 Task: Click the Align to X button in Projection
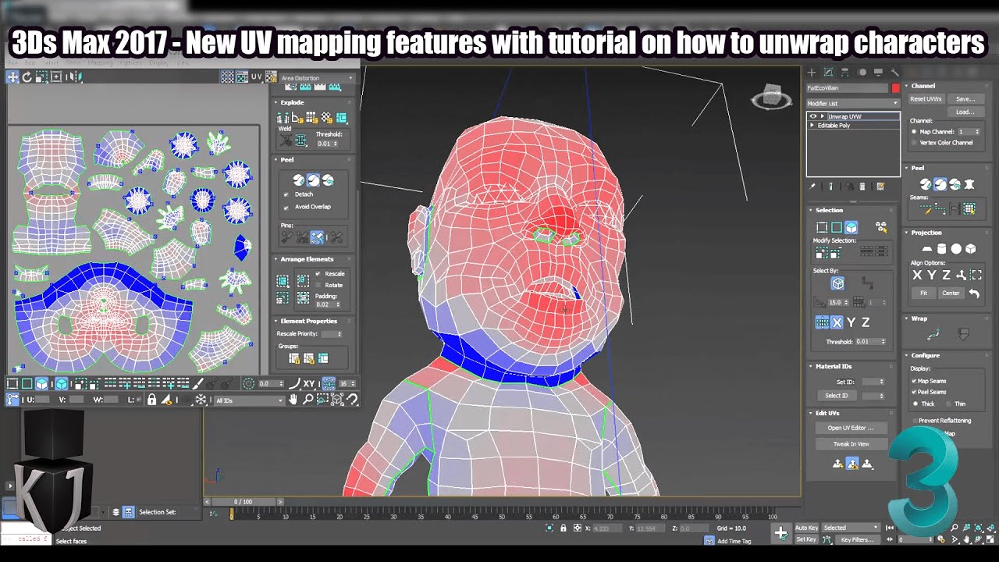point(917,275)
